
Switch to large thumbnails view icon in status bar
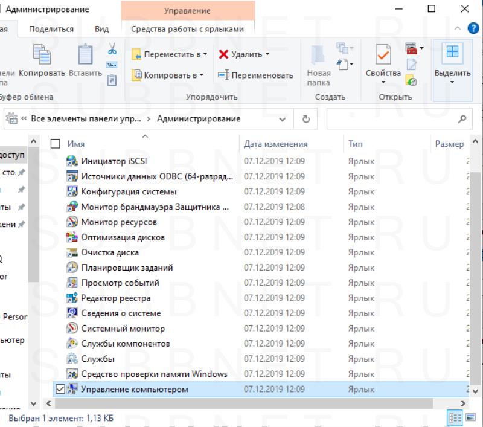pos(470,418)
